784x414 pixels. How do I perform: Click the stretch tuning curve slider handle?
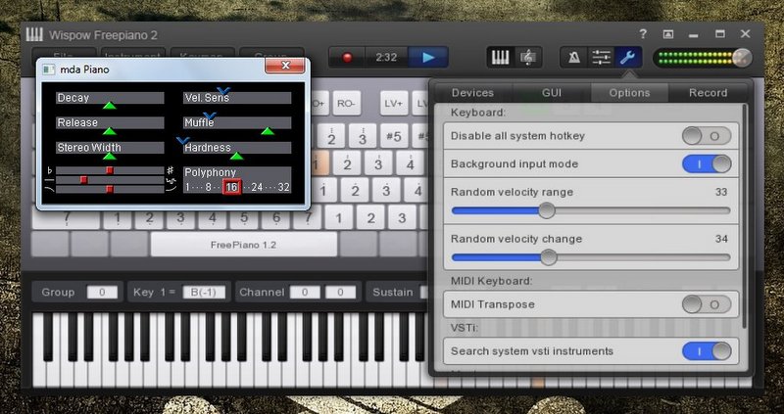tap(110, 189)
